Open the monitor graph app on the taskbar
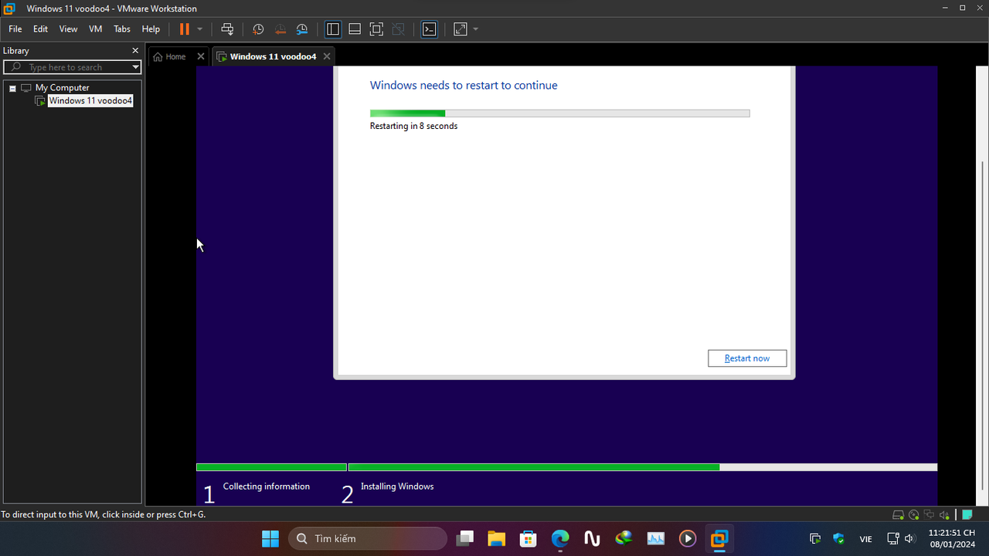989x556 pixels. (656, 538)
